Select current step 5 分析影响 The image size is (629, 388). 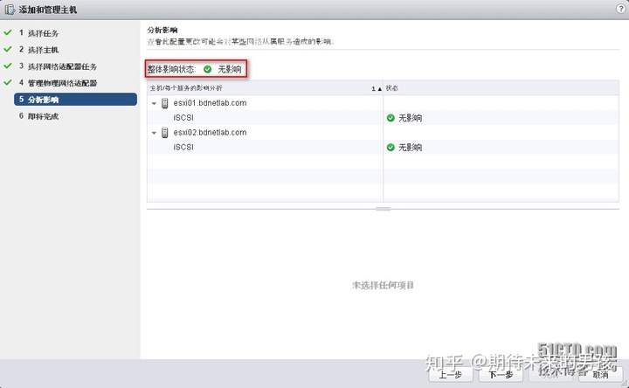(75, 100)
